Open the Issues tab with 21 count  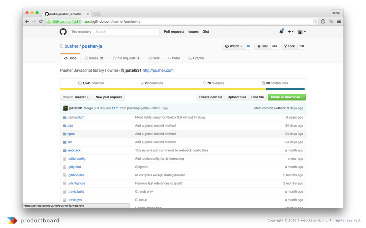tap(94, 58)
